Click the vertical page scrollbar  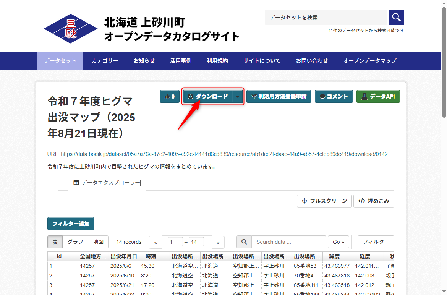pos(444,61)
